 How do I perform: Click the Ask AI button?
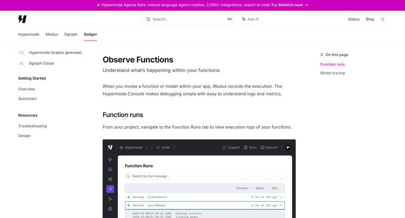(x=250, y=19)
